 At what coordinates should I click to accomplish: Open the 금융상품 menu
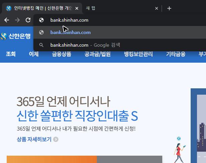click(x=61, y=54)
